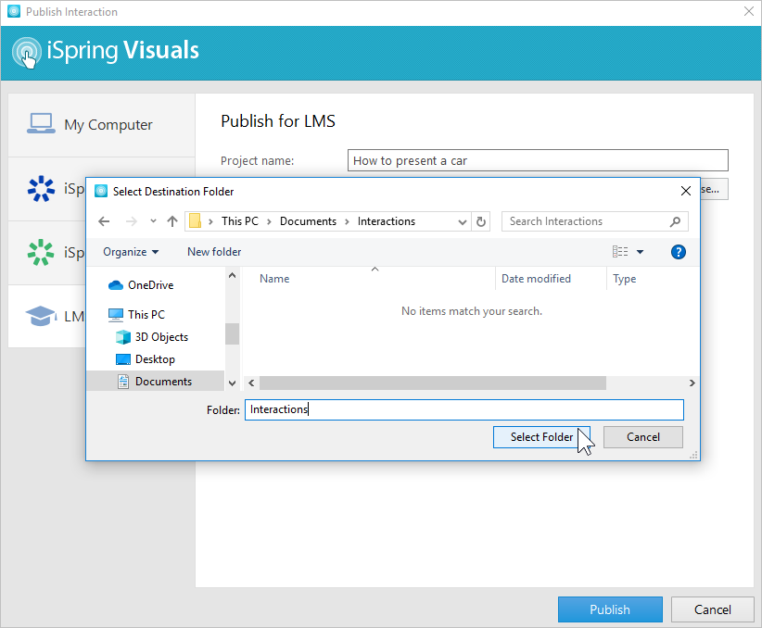Create a New folder
The image size is (762, 628).
[214, 252]
